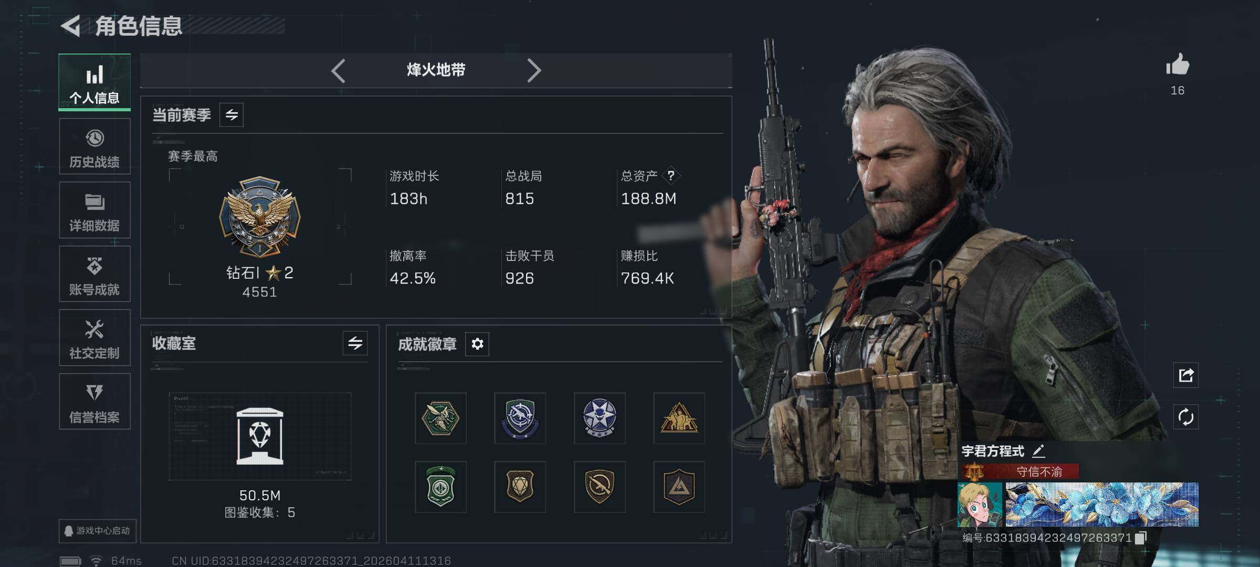1260x567 pixels.
Task: Switch to the next game mode arrow
Action: click(x=534, y=70)
